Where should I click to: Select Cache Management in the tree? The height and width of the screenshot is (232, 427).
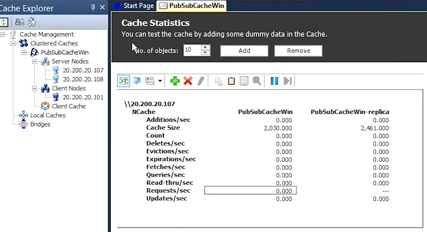click(47, 35)
